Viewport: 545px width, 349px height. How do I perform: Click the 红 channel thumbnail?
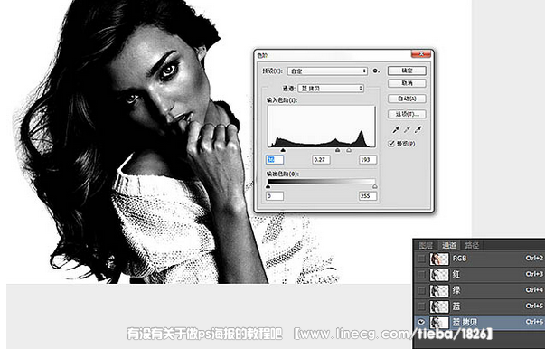[439, 275]
